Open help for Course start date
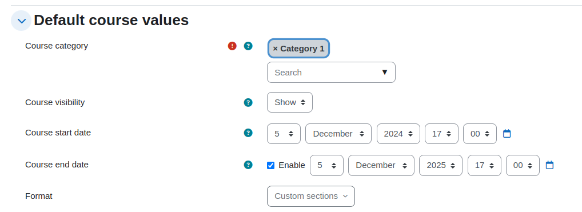582x212 pixels. click(x=248, y=133)
